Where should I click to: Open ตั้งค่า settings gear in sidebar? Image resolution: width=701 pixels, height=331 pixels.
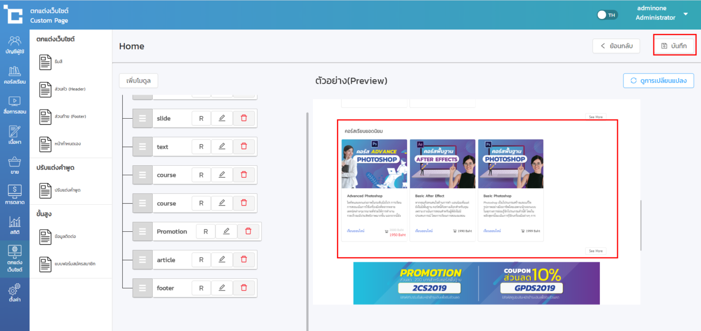(15, 293)
